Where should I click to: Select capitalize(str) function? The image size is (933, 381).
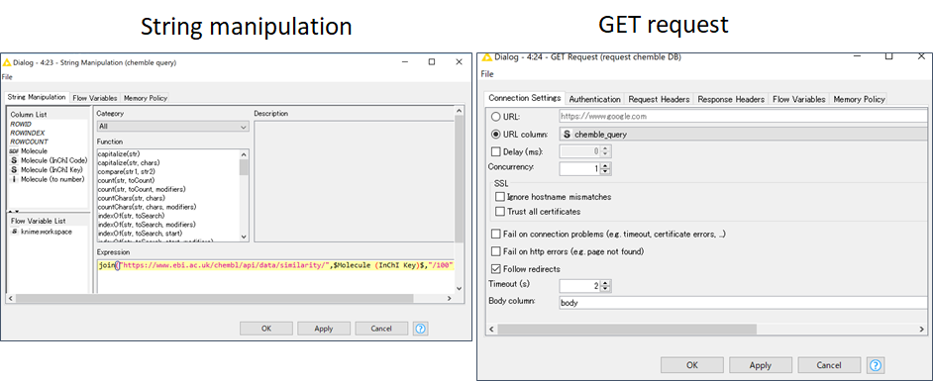(119, 153)
